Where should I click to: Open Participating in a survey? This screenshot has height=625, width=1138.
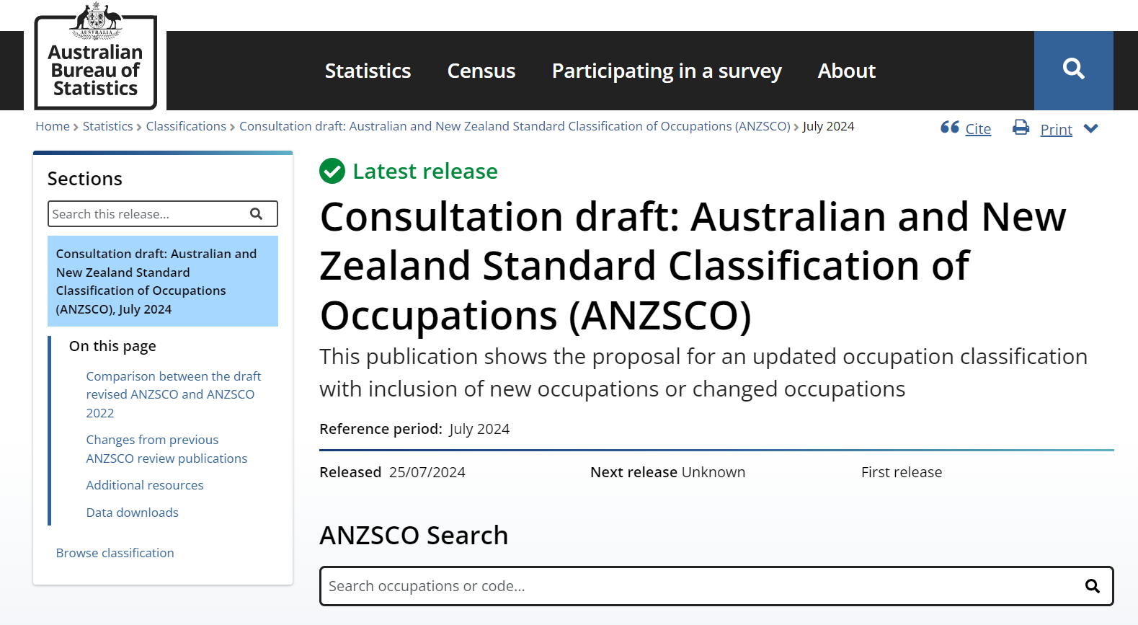[666, 71]
